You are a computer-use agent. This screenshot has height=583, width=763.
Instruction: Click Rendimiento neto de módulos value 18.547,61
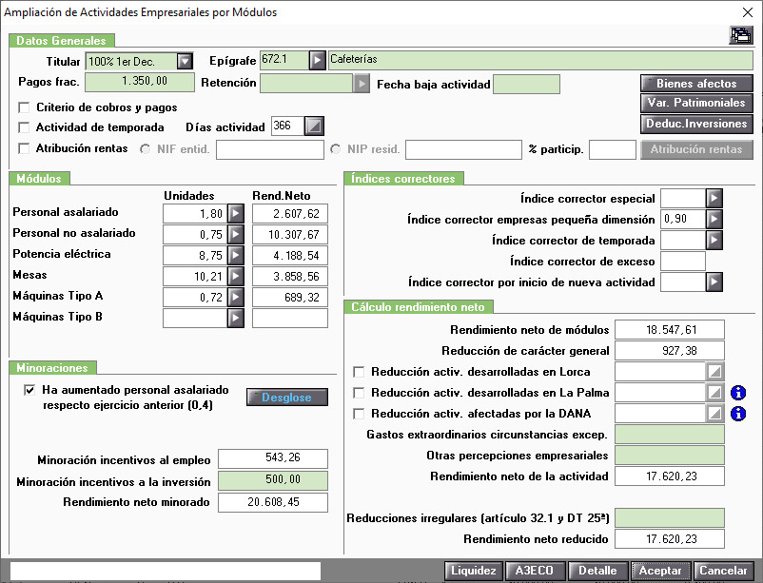tap(670, 329)
